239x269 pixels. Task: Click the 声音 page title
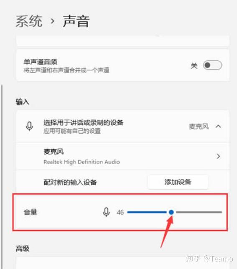[76, 21]
